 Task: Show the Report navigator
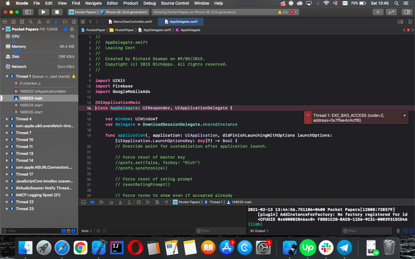coord(74,22)
